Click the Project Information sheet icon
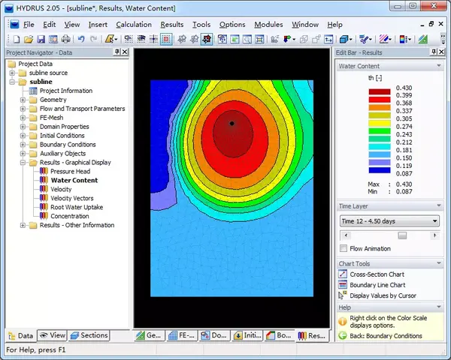The width and height of the screenshot is (451, 360). [x=33, y=91]
